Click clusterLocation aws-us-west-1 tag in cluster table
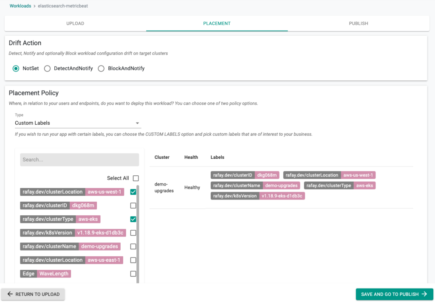 point(329,175)
